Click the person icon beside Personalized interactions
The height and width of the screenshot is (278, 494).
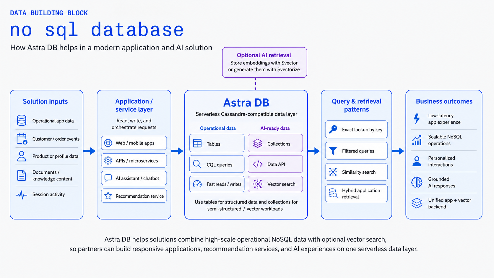417,161
